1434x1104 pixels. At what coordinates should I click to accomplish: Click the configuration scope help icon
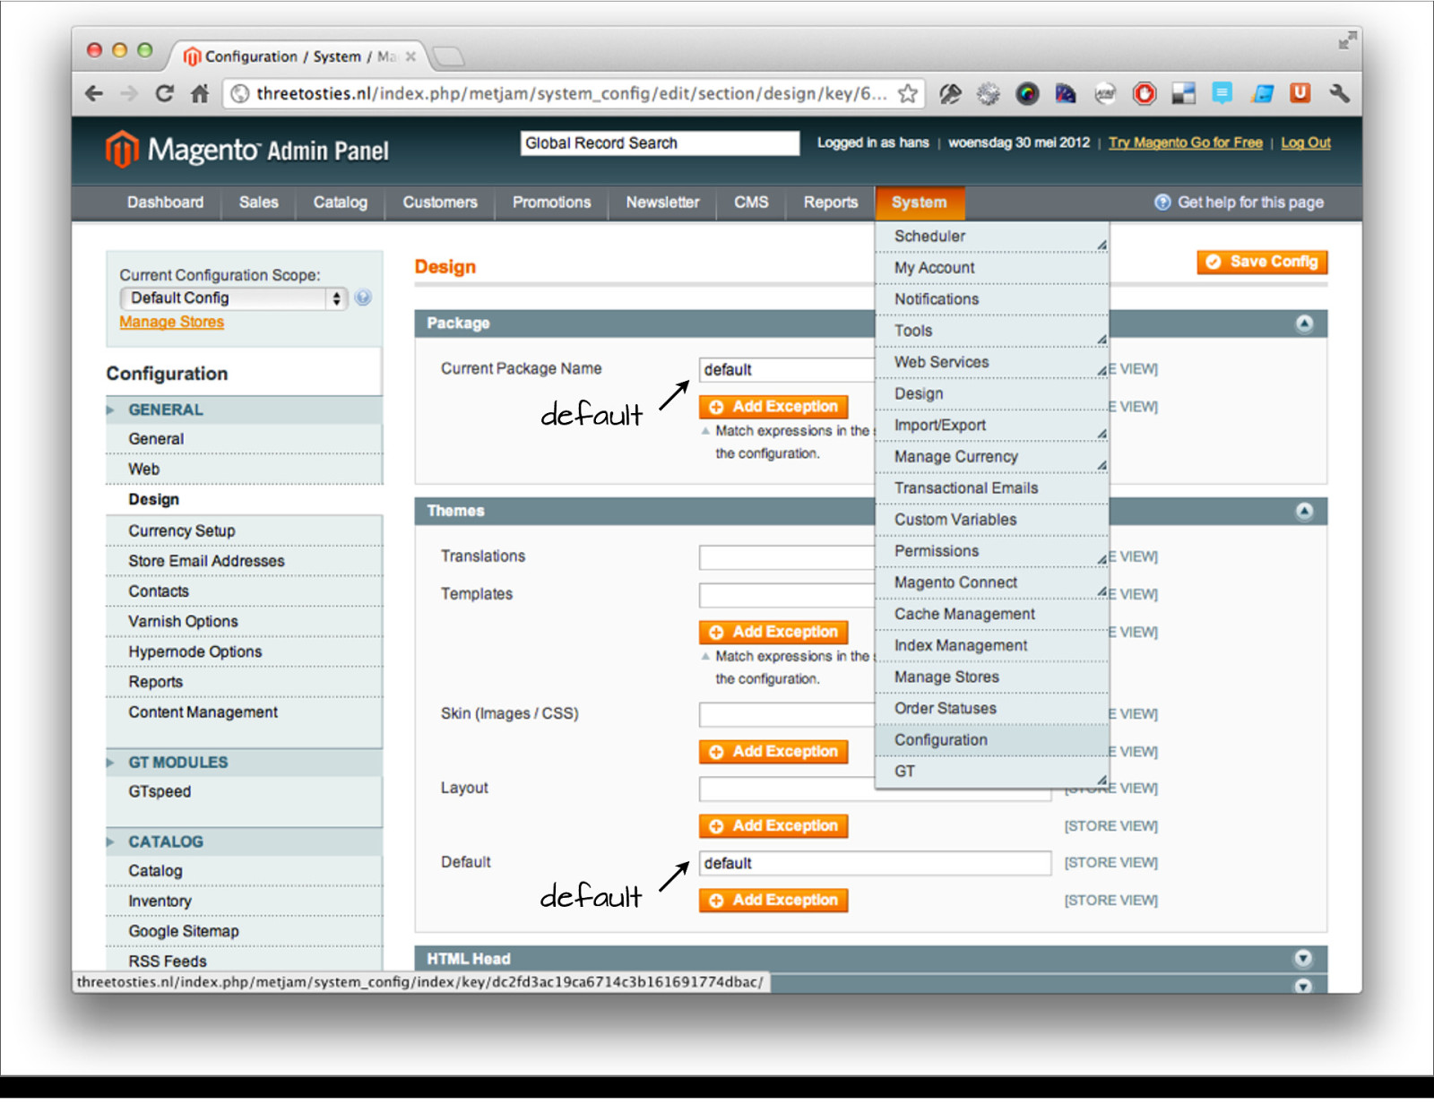[363, 298]
